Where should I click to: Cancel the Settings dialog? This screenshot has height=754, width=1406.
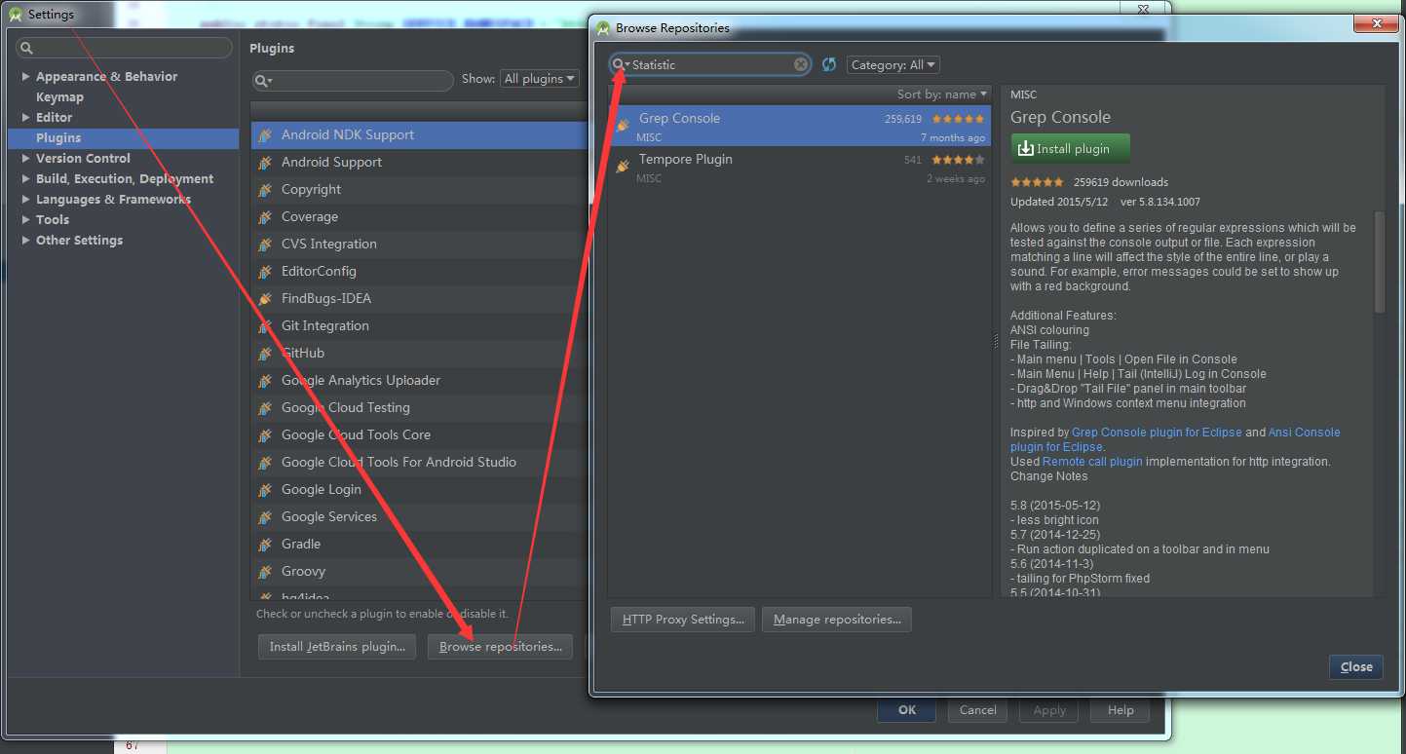977,710
